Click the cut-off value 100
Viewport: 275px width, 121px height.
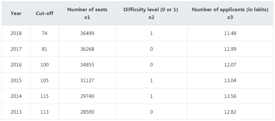[x=44, y=65]
